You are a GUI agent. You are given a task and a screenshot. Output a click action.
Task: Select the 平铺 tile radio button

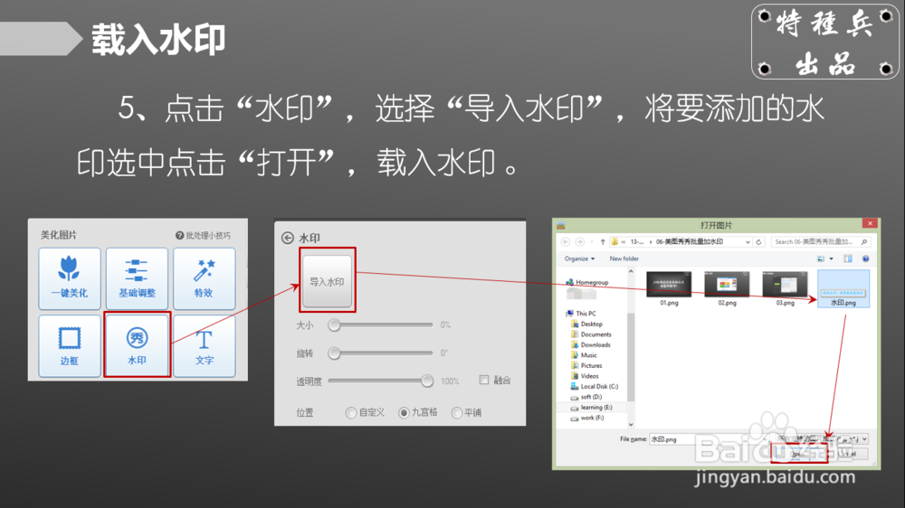click(456, 413)
